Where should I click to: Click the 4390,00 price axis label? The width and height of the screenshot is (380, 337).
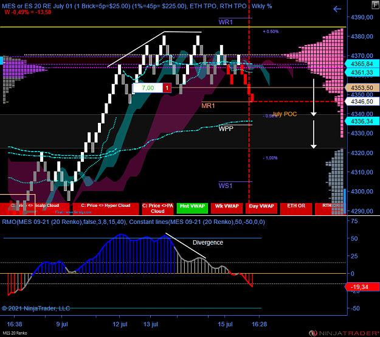[x=362, y=17]
